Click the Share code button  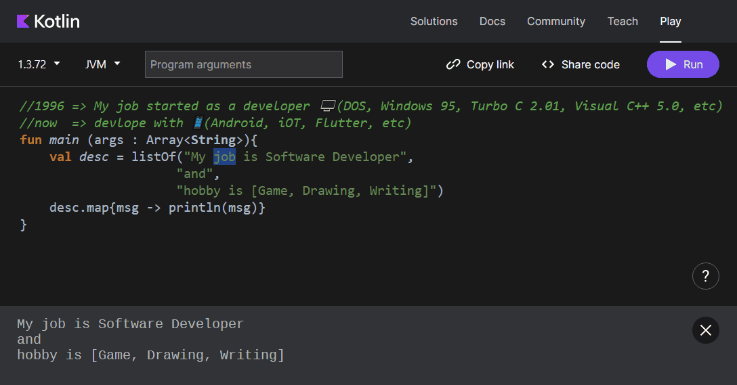(581, 64)
